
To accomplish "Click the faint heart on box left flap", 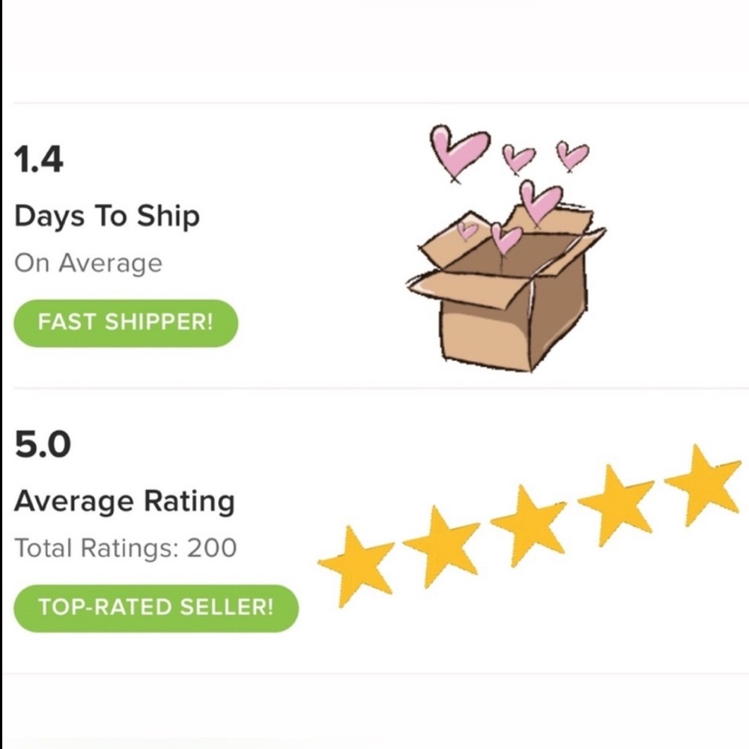I will (467, 231).
